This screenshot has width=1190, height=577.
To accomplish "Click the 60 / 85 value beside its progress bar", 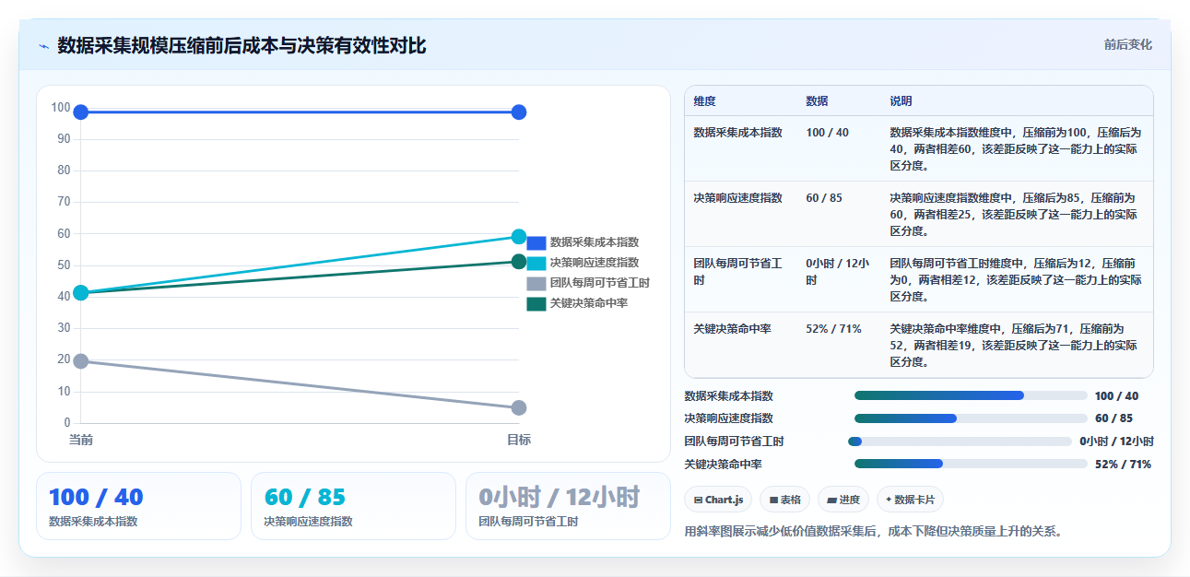I will [1113, 418].
